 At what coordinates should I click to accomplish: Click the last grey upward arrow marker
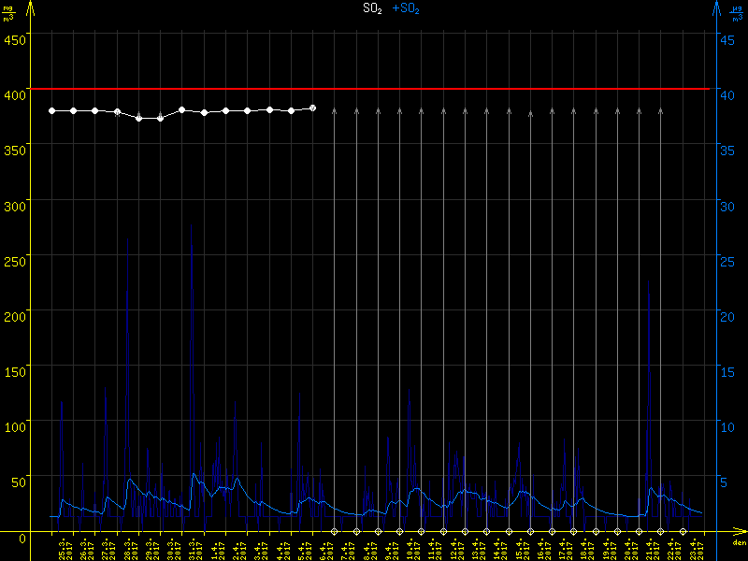[660, 111]
